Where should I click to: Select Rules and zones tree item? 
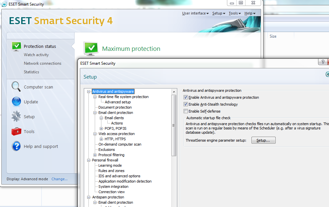tap(111, 171)
